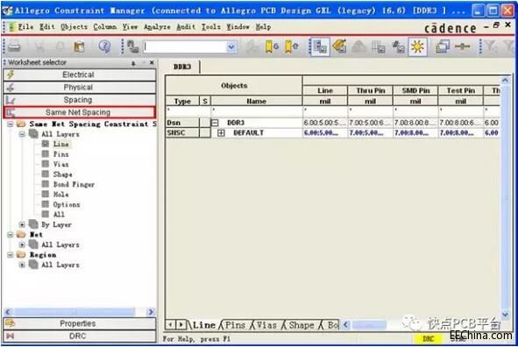
Task: Click the Find binoculars icon beside the search box
Action: [x=133, y=46]
